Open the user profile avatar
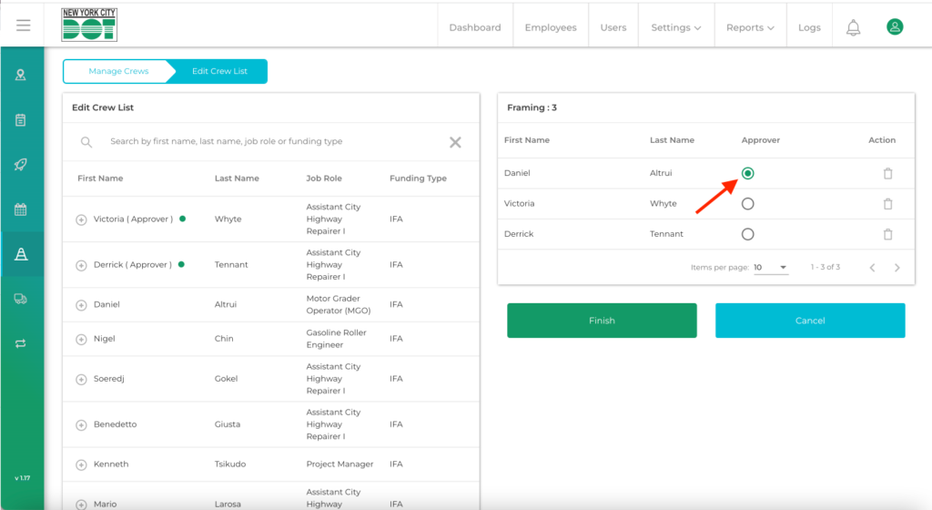Viewport: 932px width, 510px height. click(895, 27)
